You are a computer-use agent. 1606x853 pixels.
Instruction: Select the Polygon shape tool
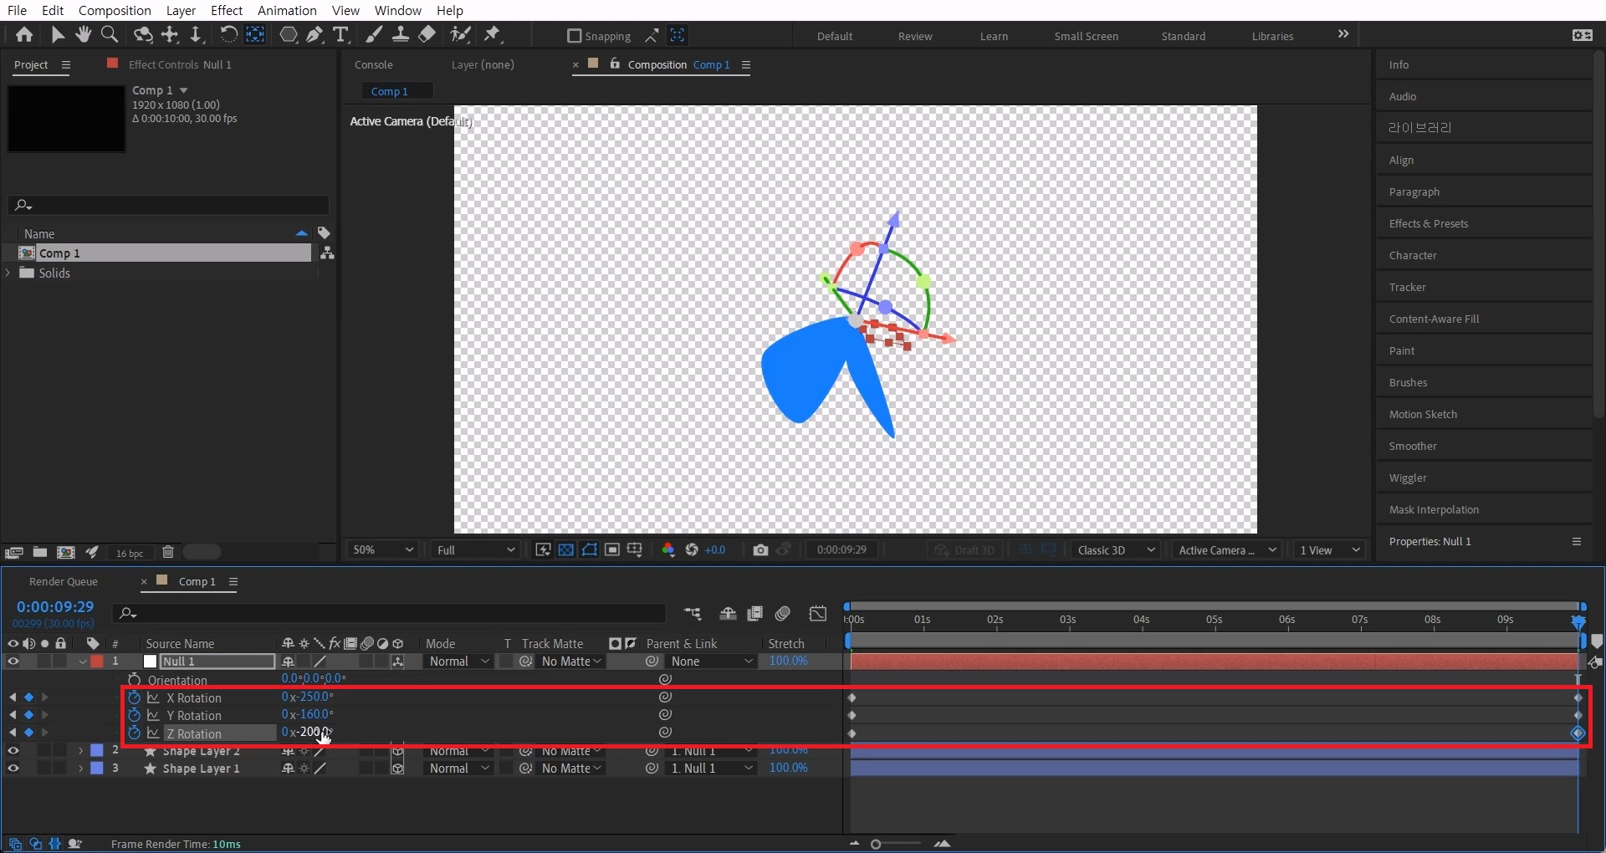(x=289, y=34)
